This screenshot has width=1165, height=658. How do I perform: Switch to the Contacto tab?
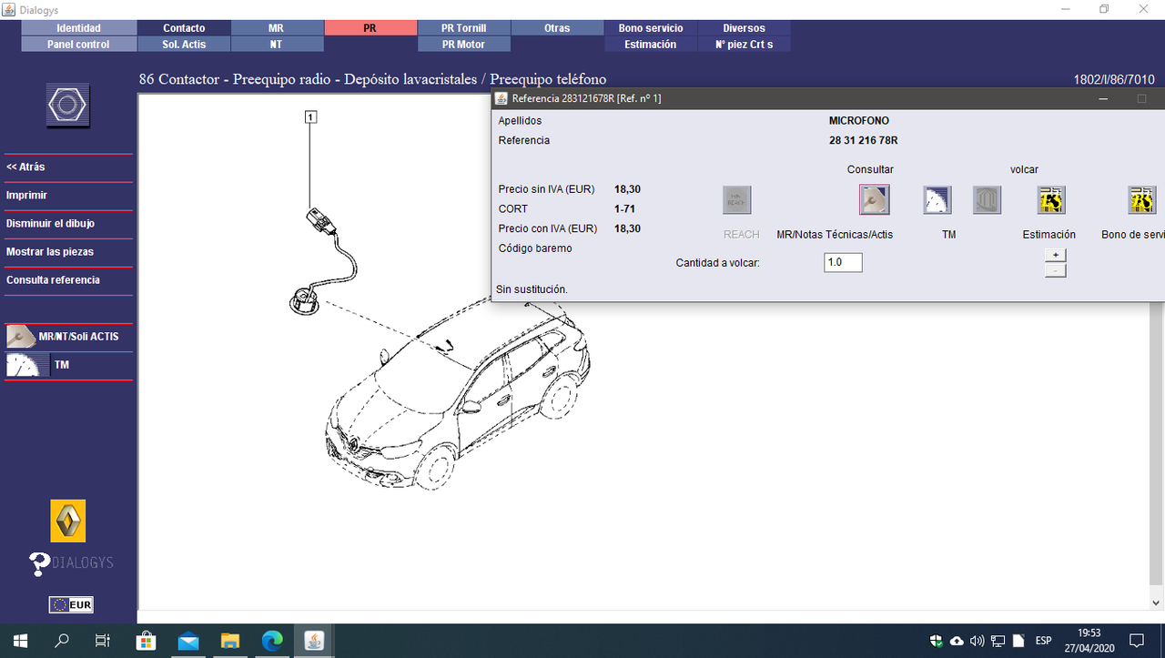tap(185, 28)
